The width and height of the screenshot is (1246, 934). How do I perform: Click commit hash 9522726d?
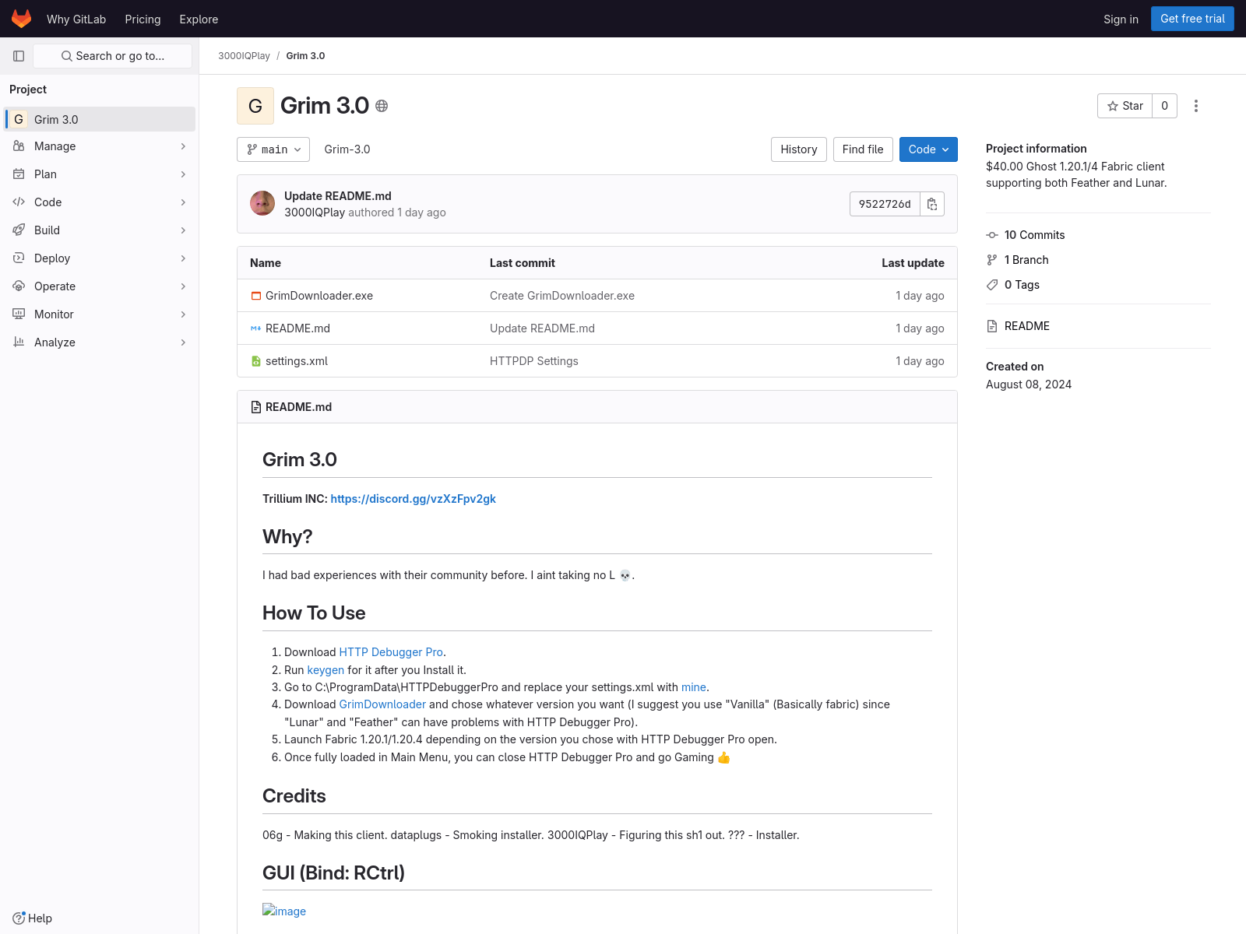pyautogui.click(x=885, y=204)
